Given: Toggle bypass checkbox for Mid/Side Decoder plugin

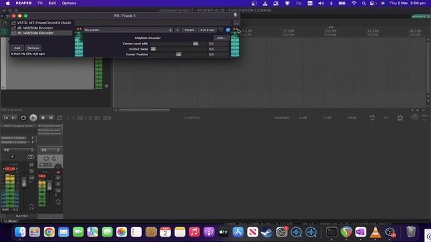Looking at the screenshot, I should 228,30.
